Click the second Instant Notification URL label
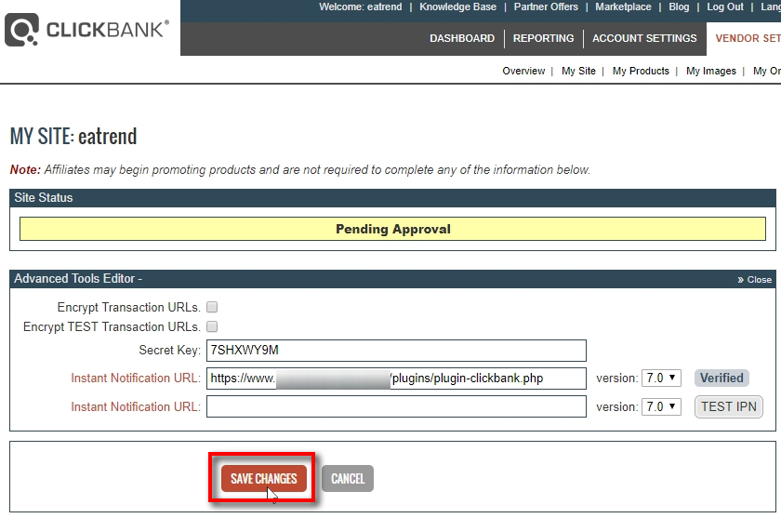Screen dimensions: 781x518 (x=136, y=407)
